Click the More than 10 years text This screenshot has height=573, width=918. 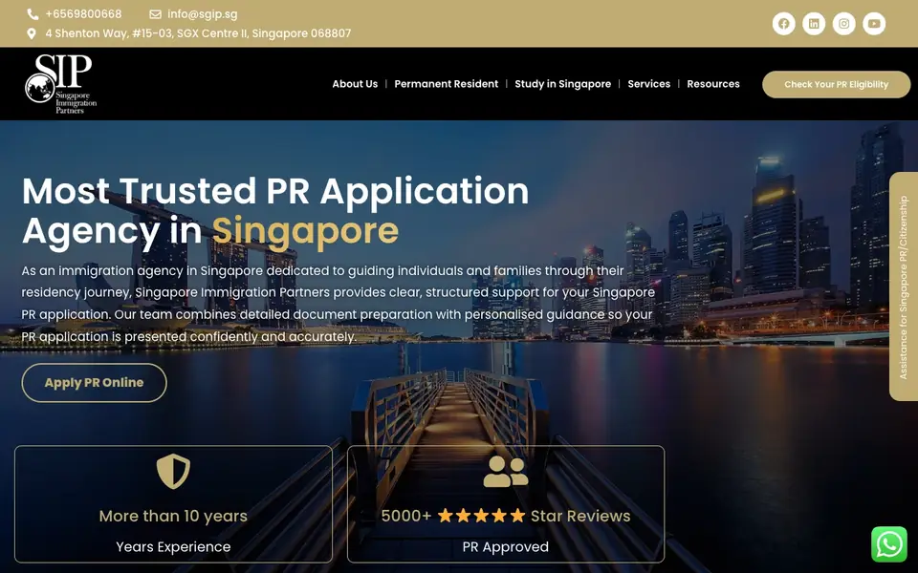coord(173,516)
